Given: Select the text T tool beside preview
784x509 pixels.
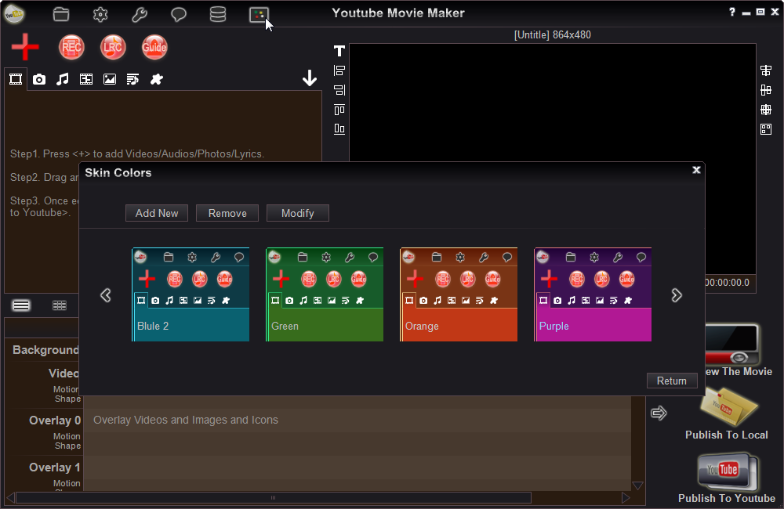Looking at the screenshot, I should [339, 50].
